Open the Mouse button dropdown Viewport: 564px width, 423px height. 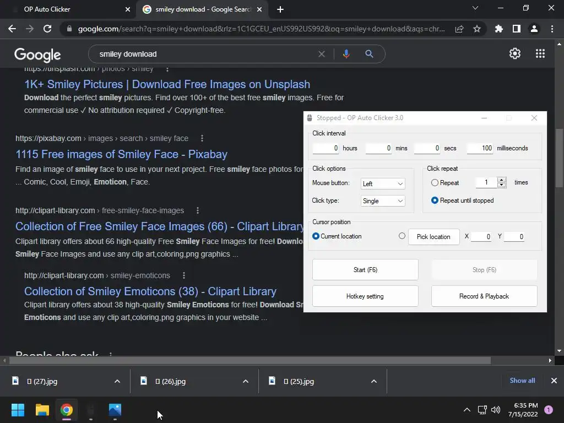click(383, 183)
